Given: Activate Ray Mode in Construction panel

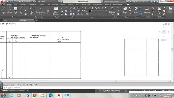Looking at the screenshot, I should pyautogui.click(x=32, y=11).
